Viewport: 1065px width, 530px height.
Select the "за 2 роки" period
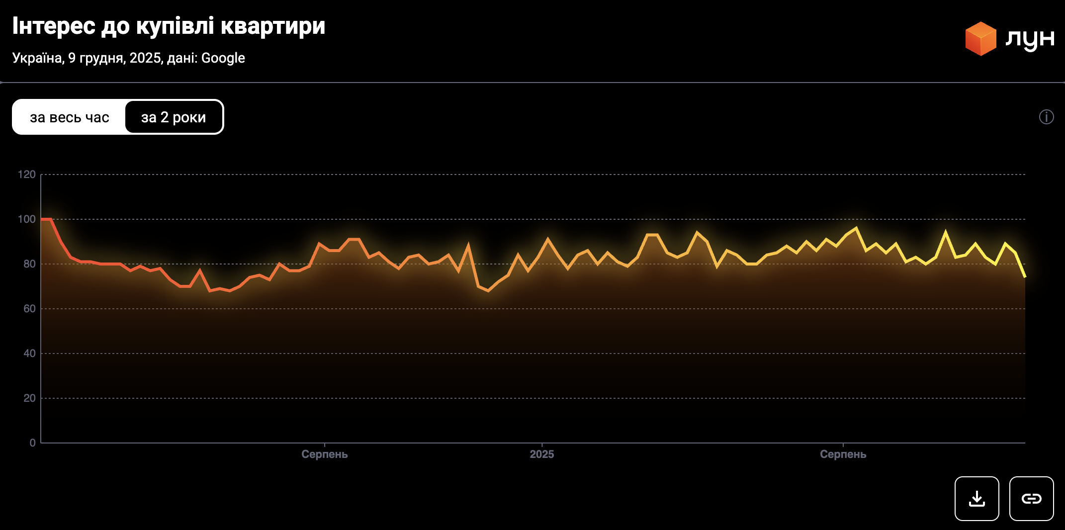[174, 117]
